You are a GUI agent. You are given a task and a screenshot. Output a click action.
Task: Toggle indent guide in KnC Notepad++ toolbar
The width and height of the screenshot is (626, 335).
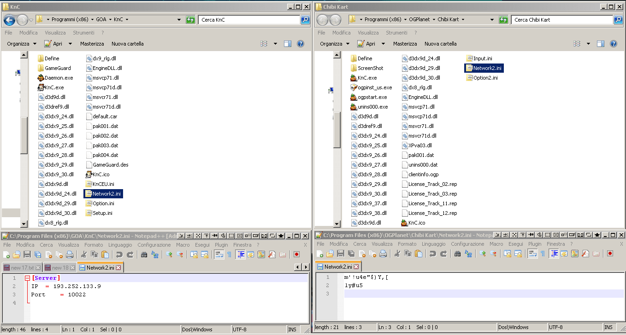tap(240, 254)
